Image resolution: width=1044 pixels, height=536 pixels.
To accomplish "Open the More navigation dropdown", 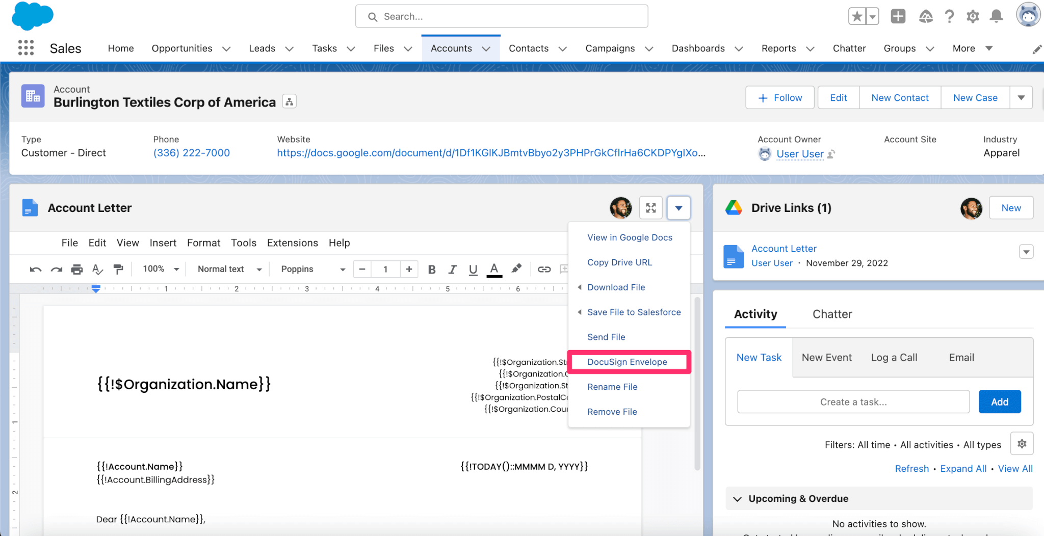I will pyautogui.click(x=973, y=48).
